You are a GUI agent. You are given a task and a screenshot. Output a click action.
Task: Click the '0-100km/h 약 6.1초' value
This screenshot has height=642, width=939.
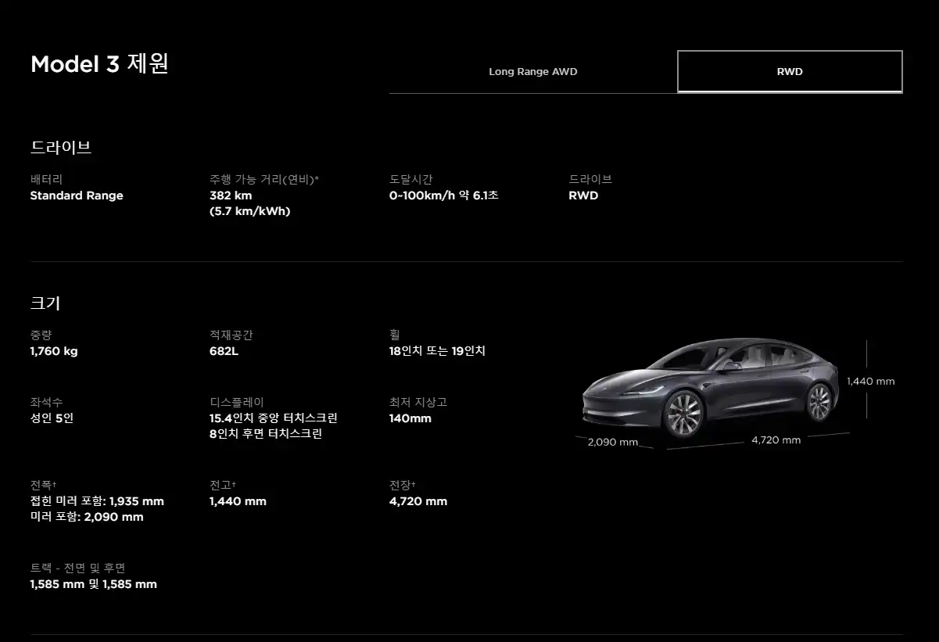[x=443, y=195]
